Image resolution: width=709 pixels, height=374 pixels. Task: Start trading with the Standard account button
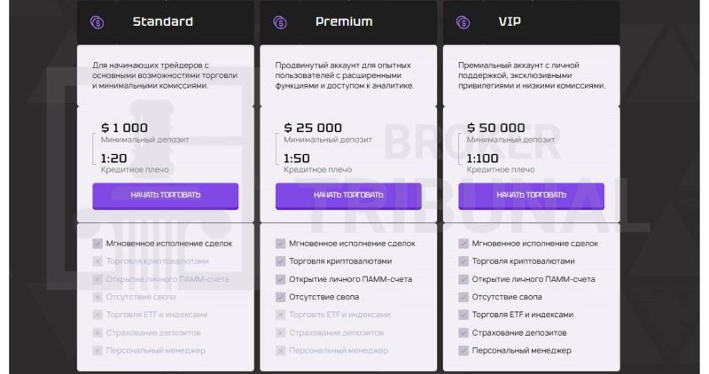166,196
